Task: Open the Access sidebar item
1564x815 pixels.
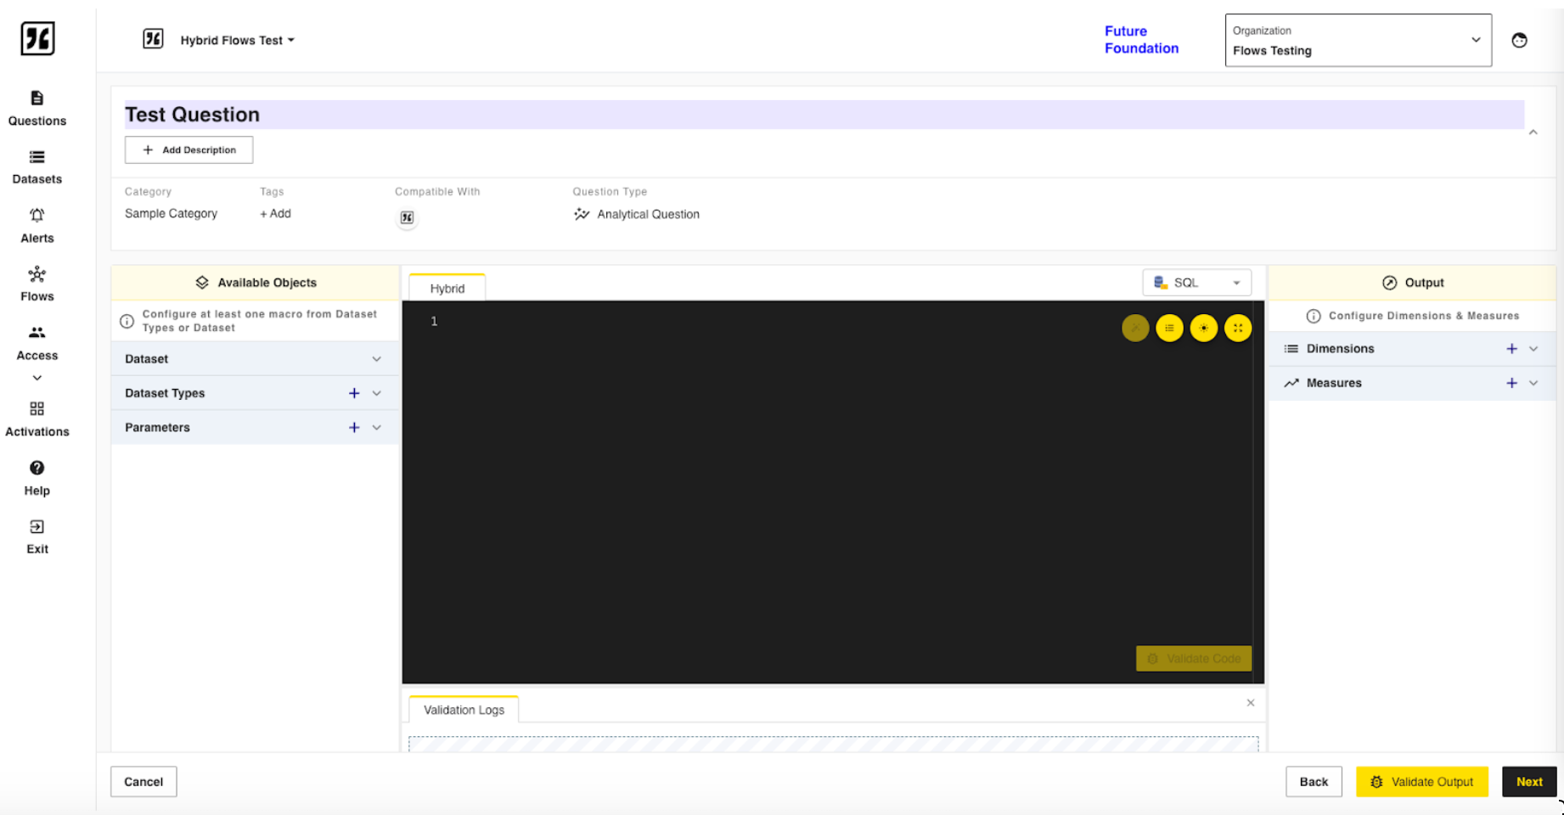Action: point(37,344)
